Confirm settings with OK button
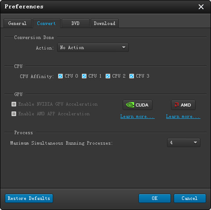Screen dimensions: 211x210 click(155, 198)
